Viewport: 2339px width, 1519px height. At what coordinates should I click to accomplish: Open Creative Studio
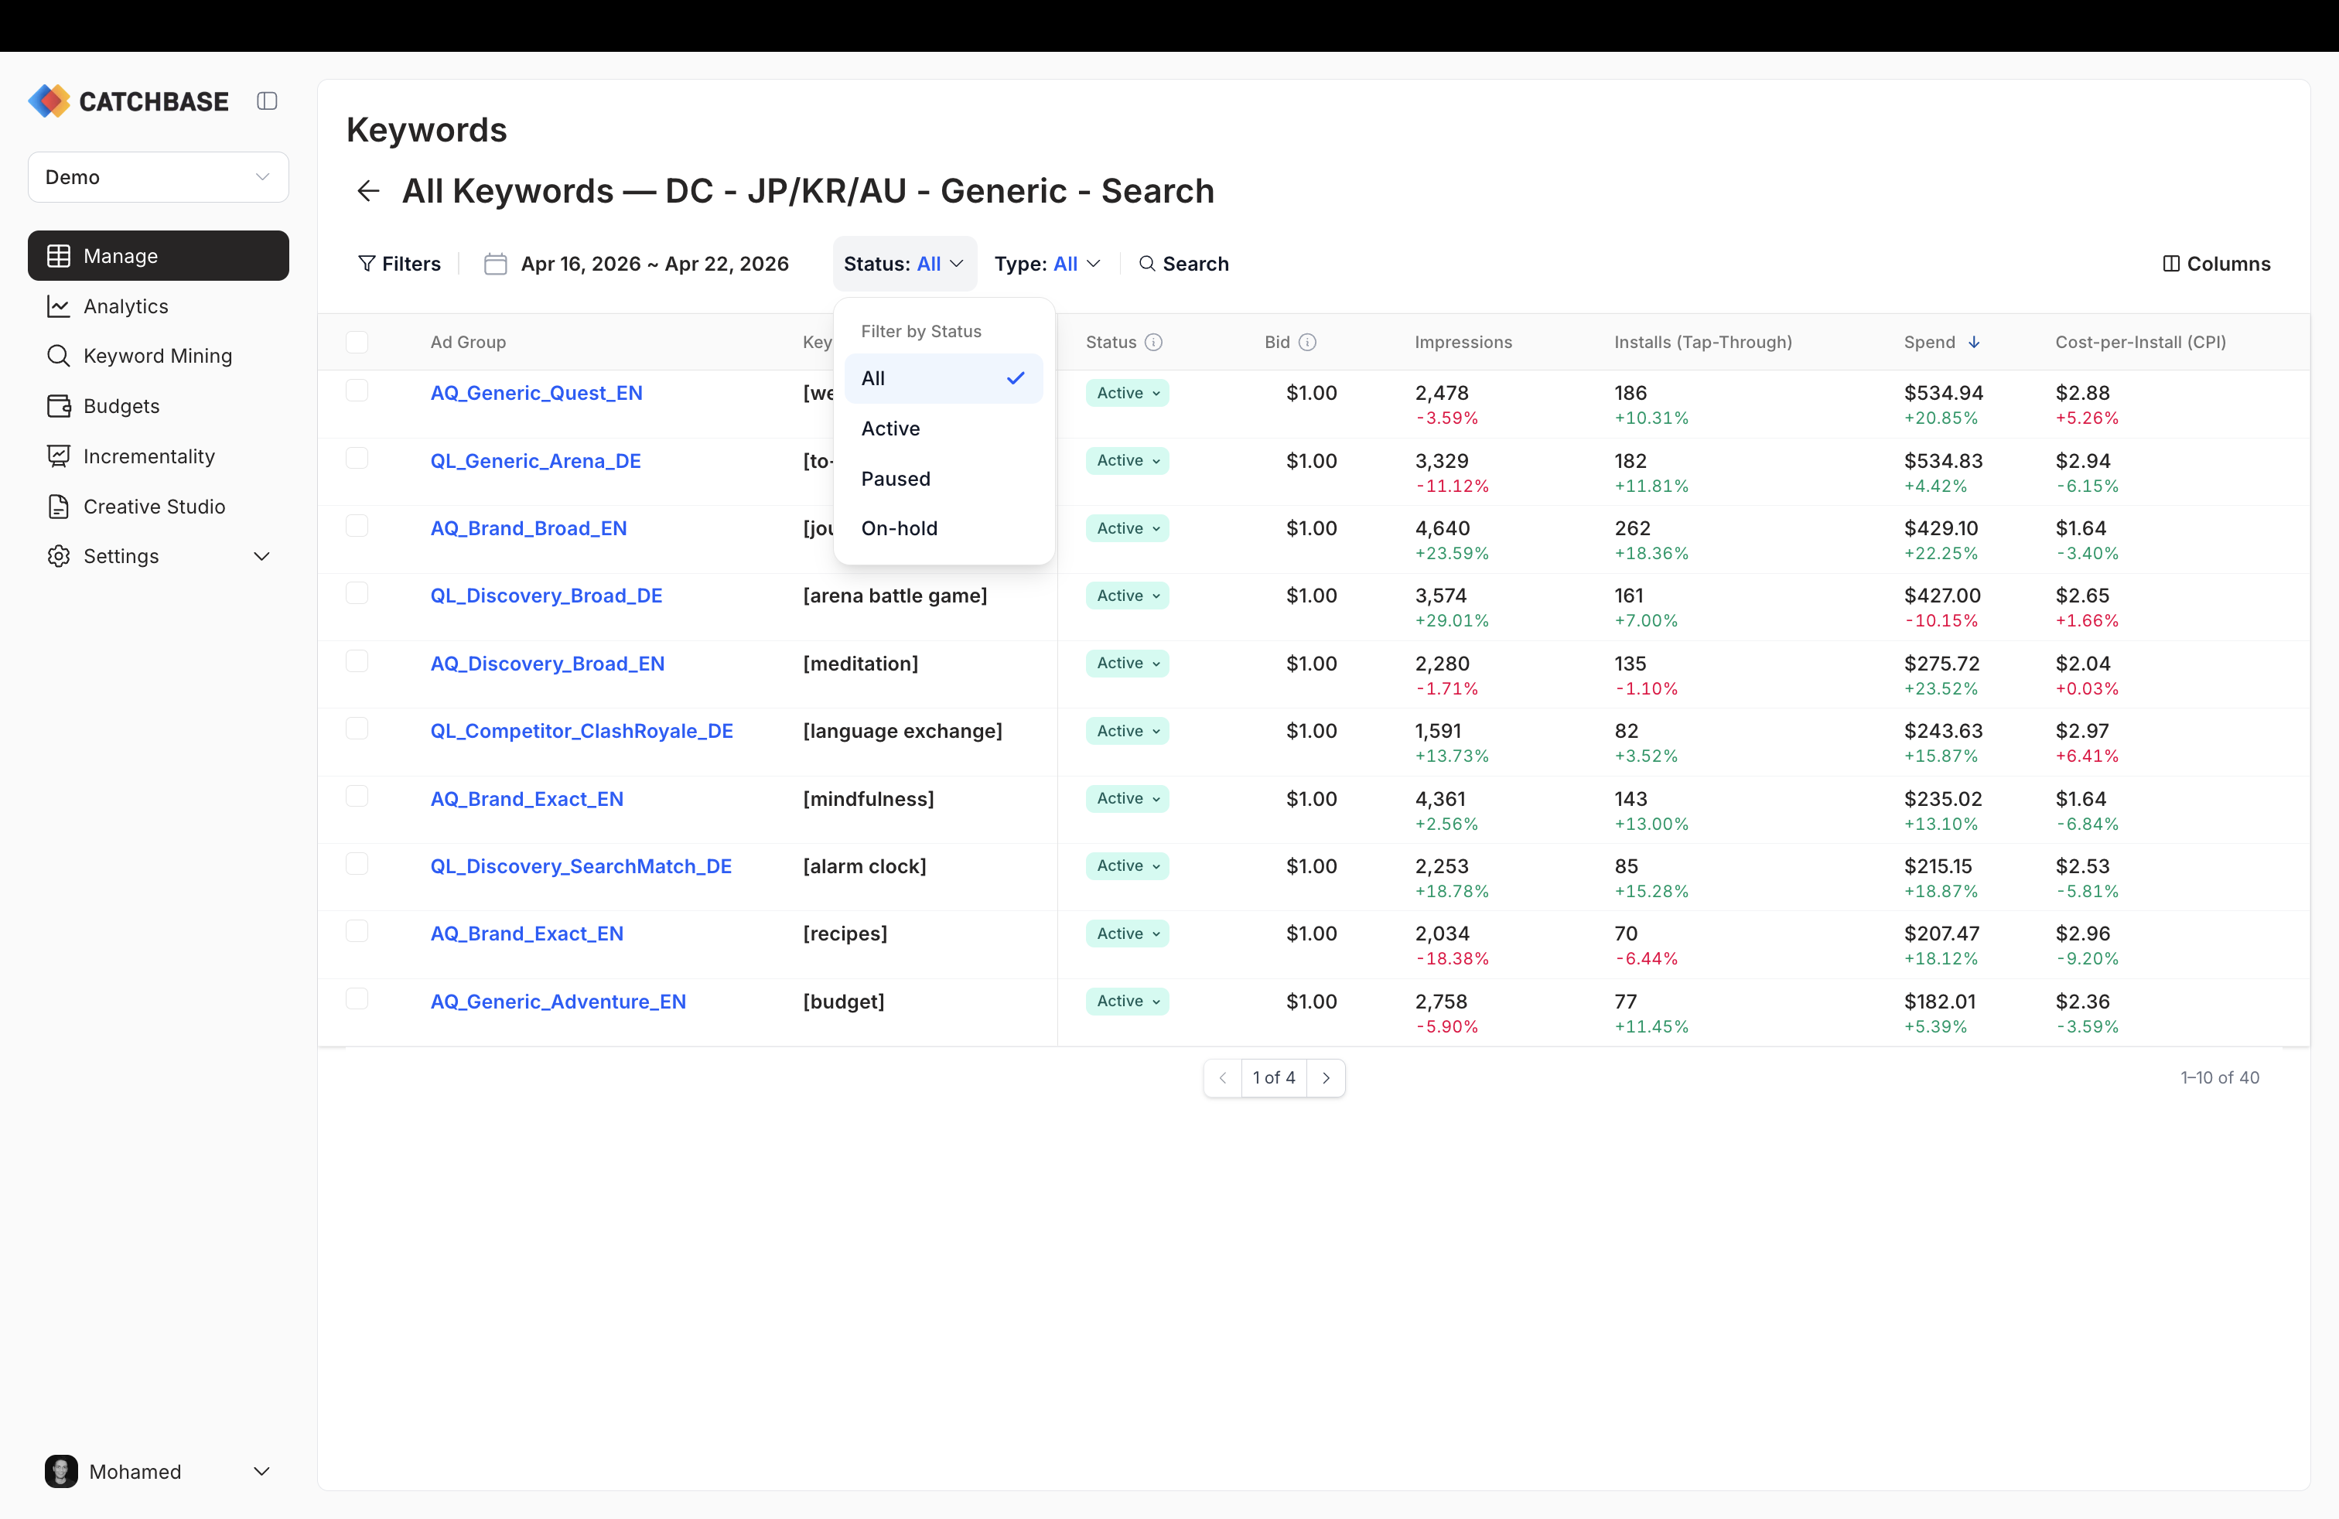(x=153, y=506)
